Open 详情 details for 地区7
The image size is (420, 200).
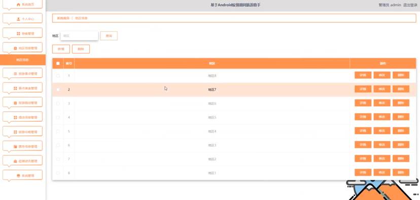click(363, 89)
